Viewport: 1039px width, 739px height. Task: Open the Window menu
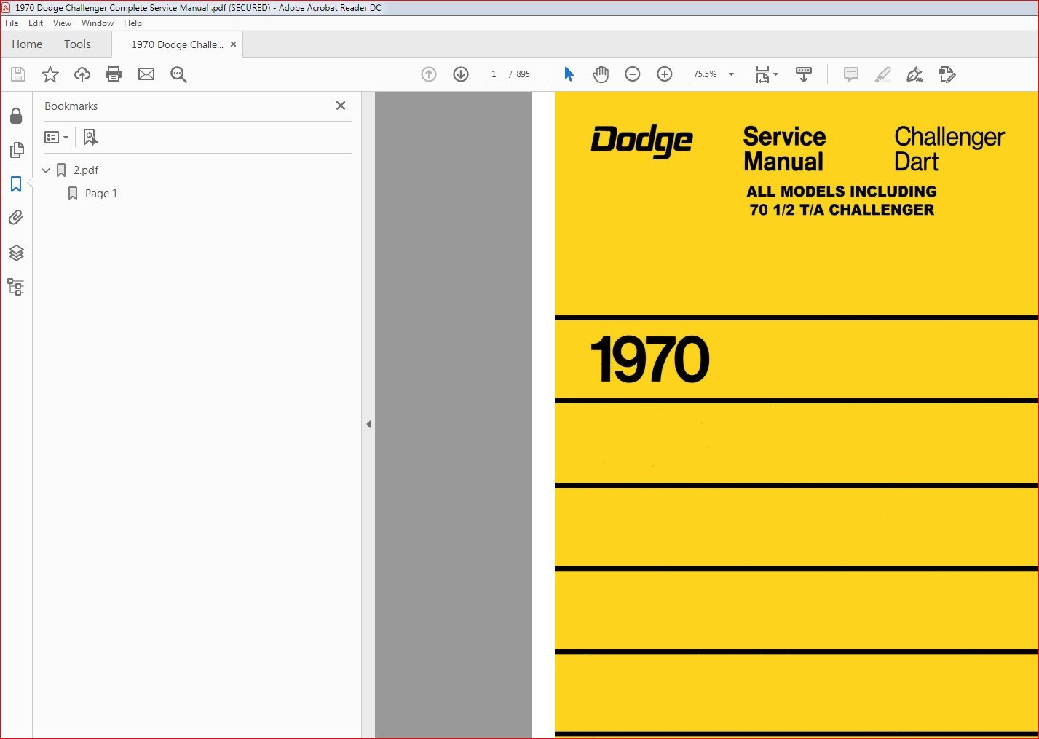coord(98,23)
